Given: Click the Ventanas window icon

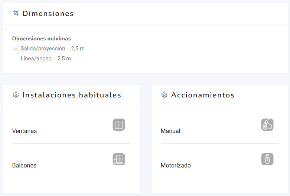Looking at the screenshot, I should 119,124.
